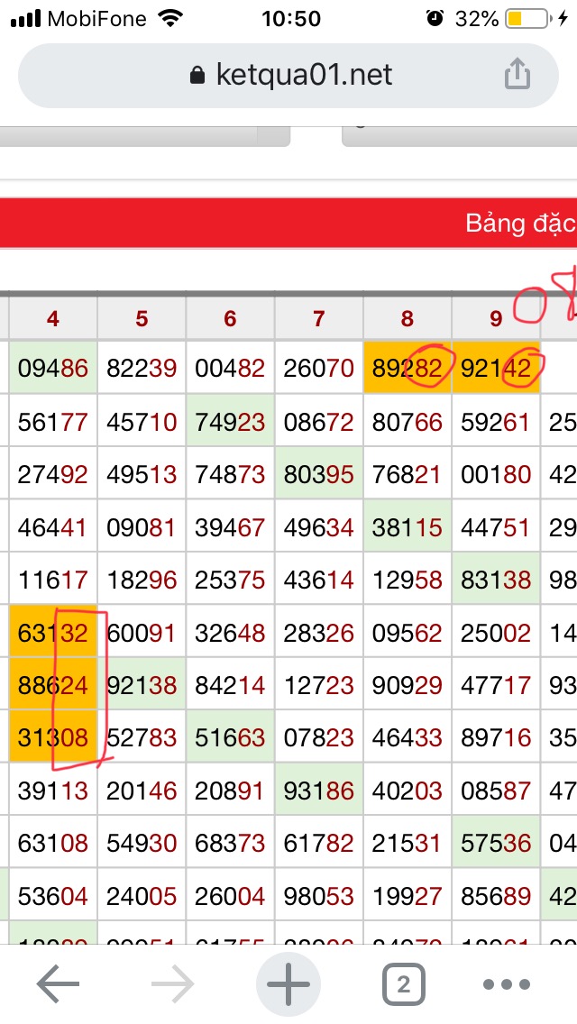
Task: Select the orange cell 92142
Action: [495, 368]
